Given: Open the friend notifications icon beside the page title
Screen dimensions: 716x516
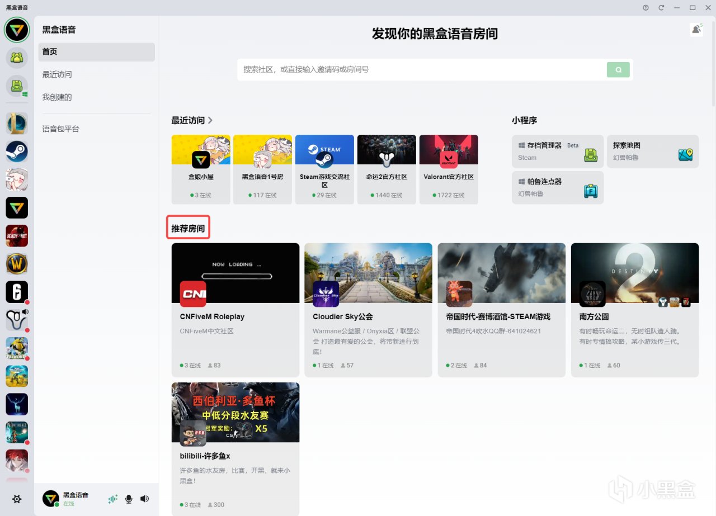Looking at the screenshot, I should 696,30.
